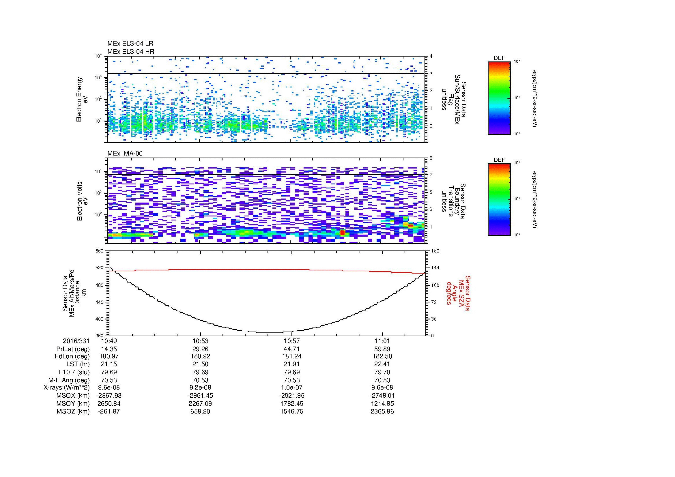
Task: Click the red 'MEx SZA Angle degrees' label
Action: coord(458,293)
